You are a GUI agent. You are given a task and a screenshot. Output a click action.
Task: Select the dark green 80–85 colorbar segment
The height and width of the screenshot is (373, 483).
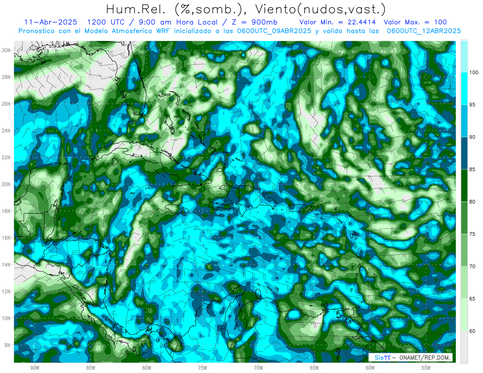point(464,185)
